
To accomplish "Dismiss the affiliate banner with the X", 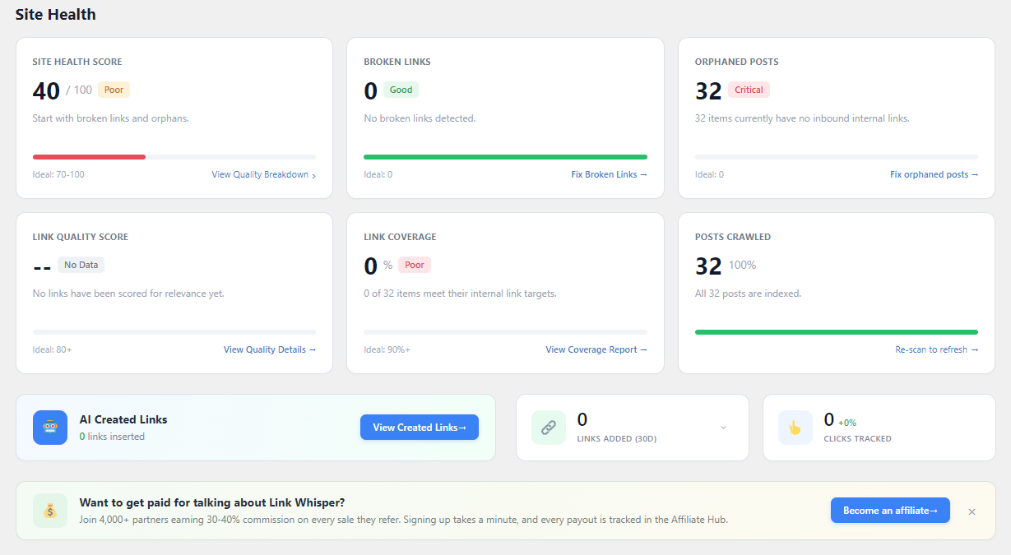I will 972,511.
